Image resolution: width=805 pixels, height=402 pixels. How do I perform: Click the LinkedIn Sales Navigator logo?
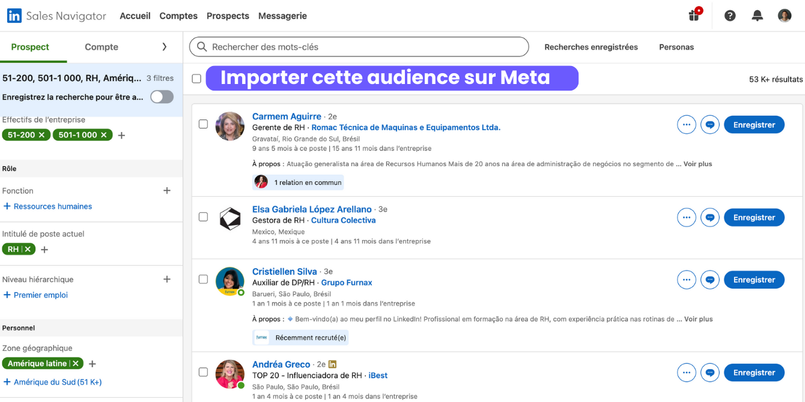pos(56,16)
